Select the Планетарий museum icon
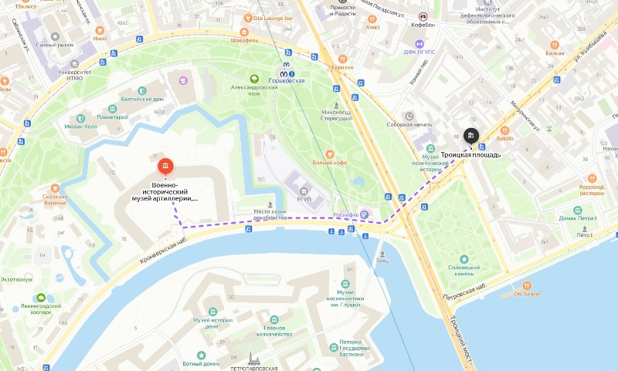 point(113,109)
